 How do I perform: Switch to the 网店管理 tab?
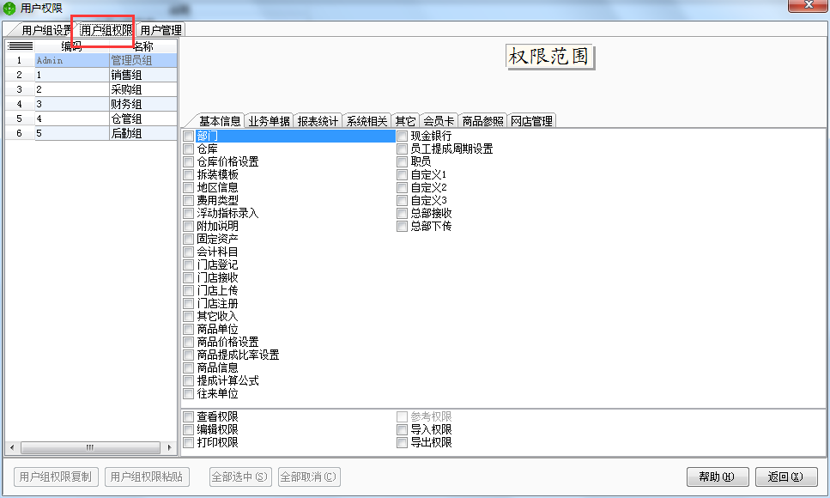(531, 121)
